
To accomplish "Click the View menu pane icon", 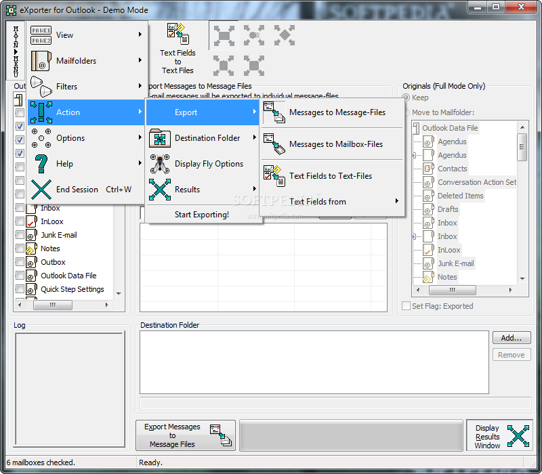I will pyautogui.click(x=41, y=35).
